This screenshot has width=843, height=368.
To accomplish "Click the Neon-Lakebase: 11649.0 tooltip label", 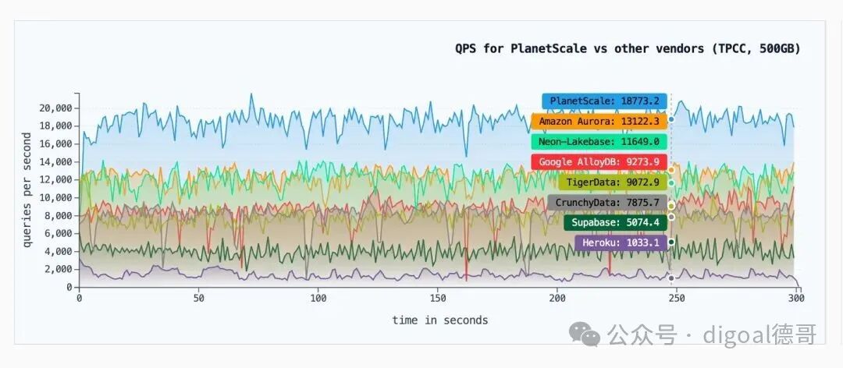I will click(x=599, y=142).
